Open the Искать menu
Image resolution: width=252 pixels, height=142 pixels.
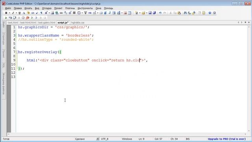click(28, 8)
